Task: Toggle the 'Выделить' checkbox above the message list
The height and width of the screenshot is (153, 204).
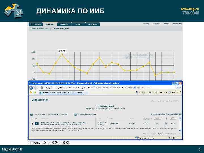Action: (x=31, y=115)
